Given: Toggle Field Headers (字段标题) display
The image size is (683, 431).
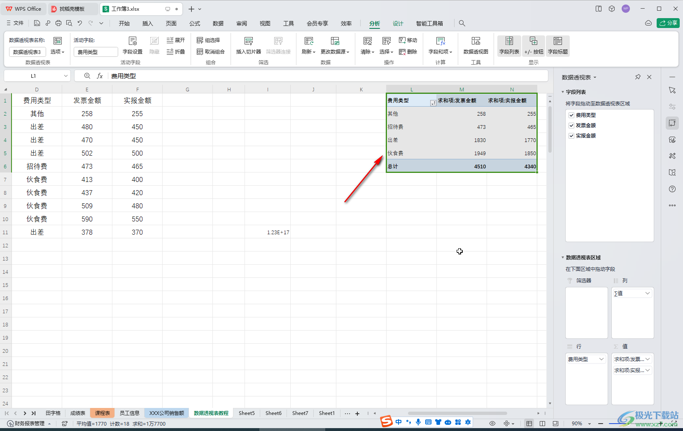Looking at the screenshot, I should [558, 45].
